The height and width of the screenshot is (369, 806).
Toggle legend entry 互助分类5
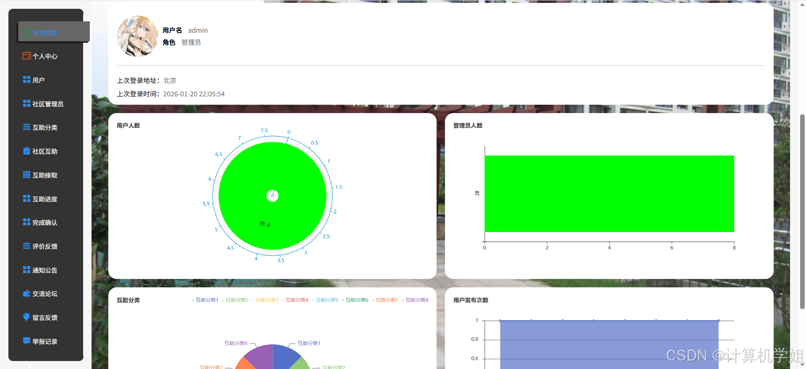pos(325,300)
